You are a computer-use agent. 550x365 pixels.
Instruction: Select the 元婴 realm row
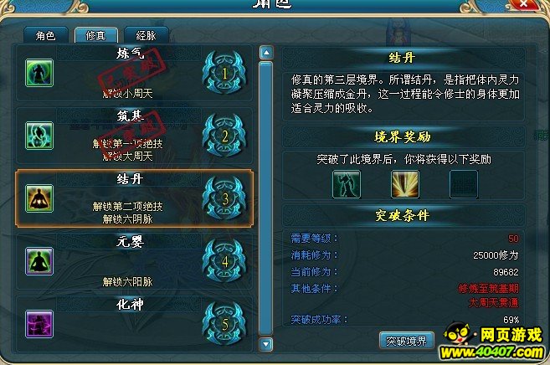click(134, 261)
